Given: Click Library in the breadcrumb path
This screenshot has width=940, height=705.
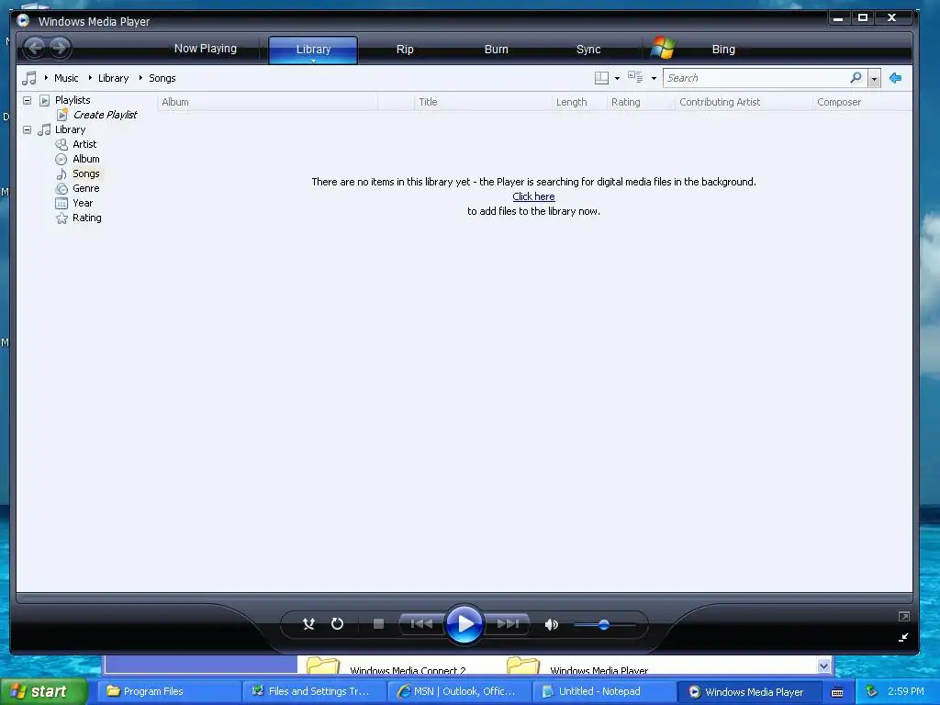Looking at the screenshot, I should click(x=113, y=78).
